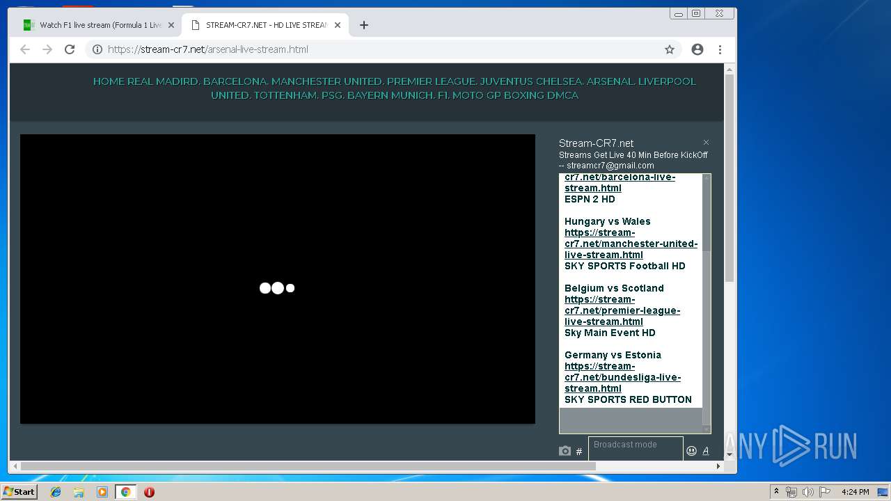Click the page vertical scrollbar thumb
Screen dimensions: 891x501
(x=730, y=177)
